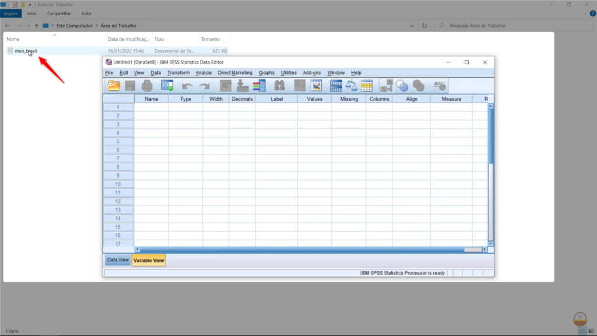597x336 pixels.
Task: Expand the chevron after Este Computador
Action: (x=96, y=26)
